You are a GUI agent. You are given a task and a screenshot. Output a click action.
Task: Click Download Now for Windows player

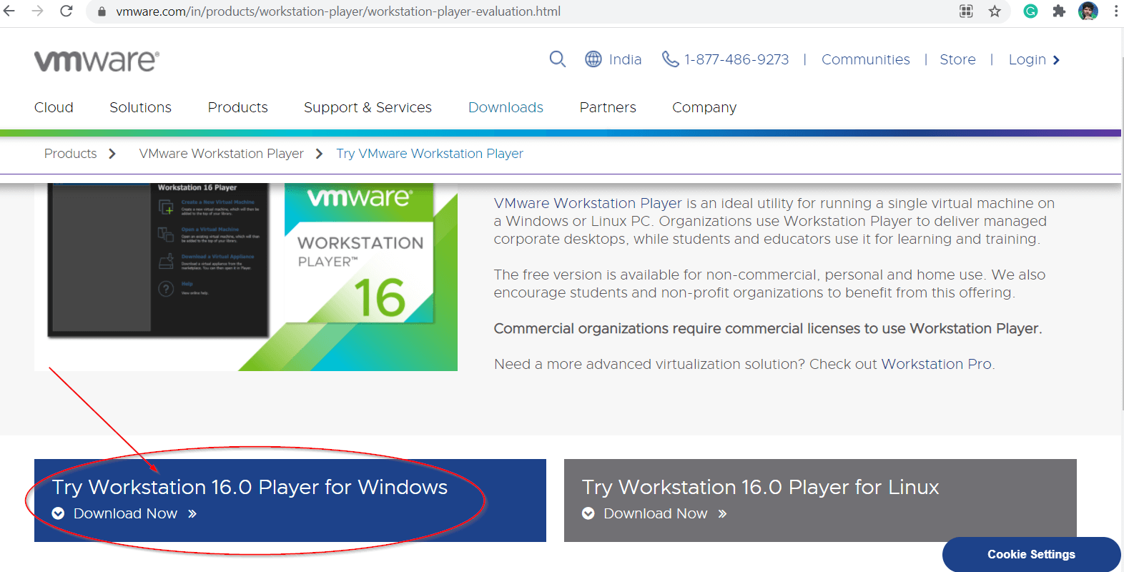click(126, 513)
